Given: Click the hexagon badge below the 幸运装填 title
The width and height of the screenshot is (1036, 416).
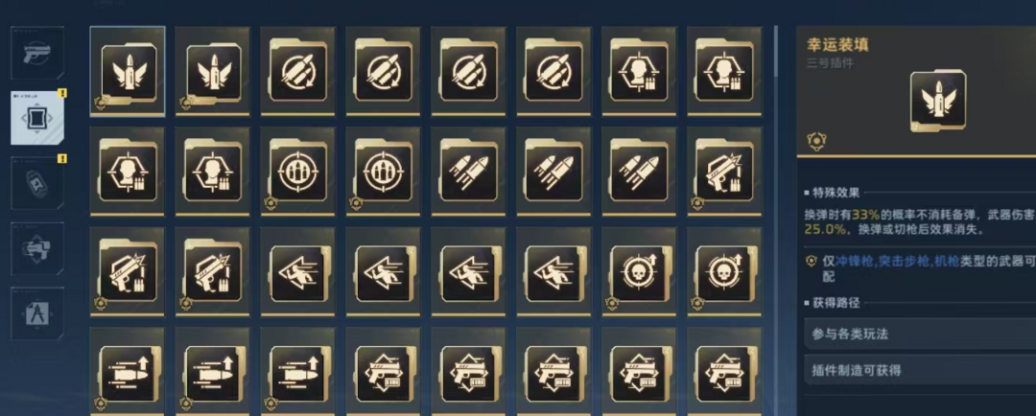Looking at the screenshot, I should click(x=816, y=140).
